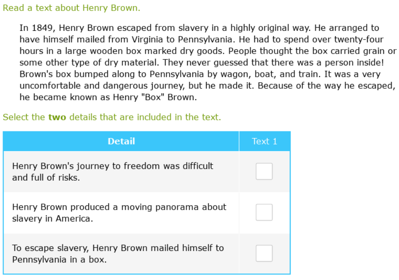
Task: Click the detail text about moving panorama
Action: pos(119,212)
